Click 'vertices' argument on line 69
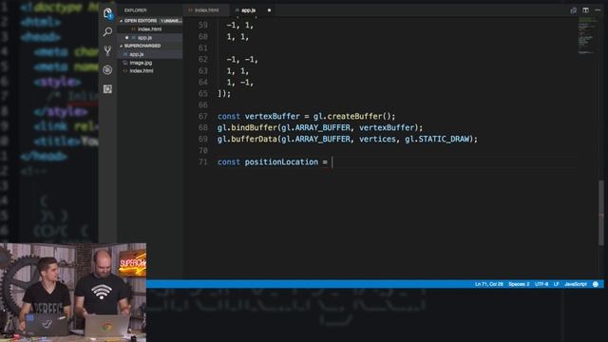Screen dimensions: 608x342 click(x=377, y=139)
